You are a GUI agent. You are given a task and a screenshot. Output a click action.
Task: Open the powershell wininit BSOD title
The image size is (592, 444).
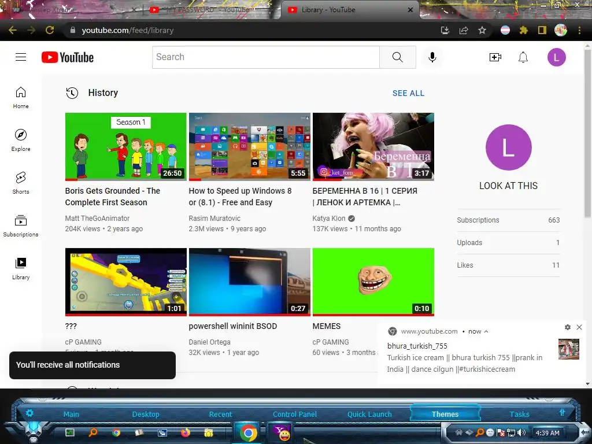(233, 326)
